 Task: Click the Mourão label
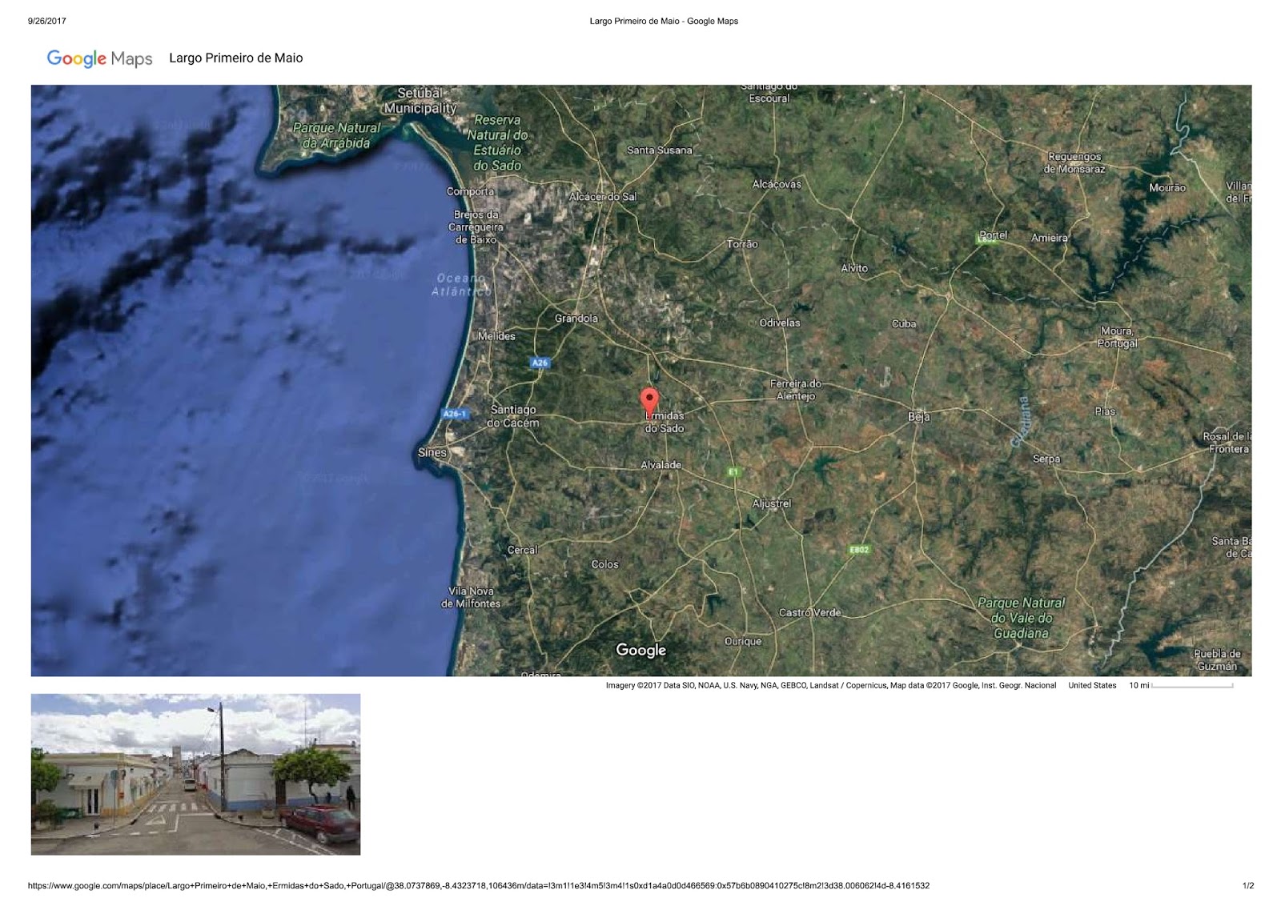pos(1167,188)
